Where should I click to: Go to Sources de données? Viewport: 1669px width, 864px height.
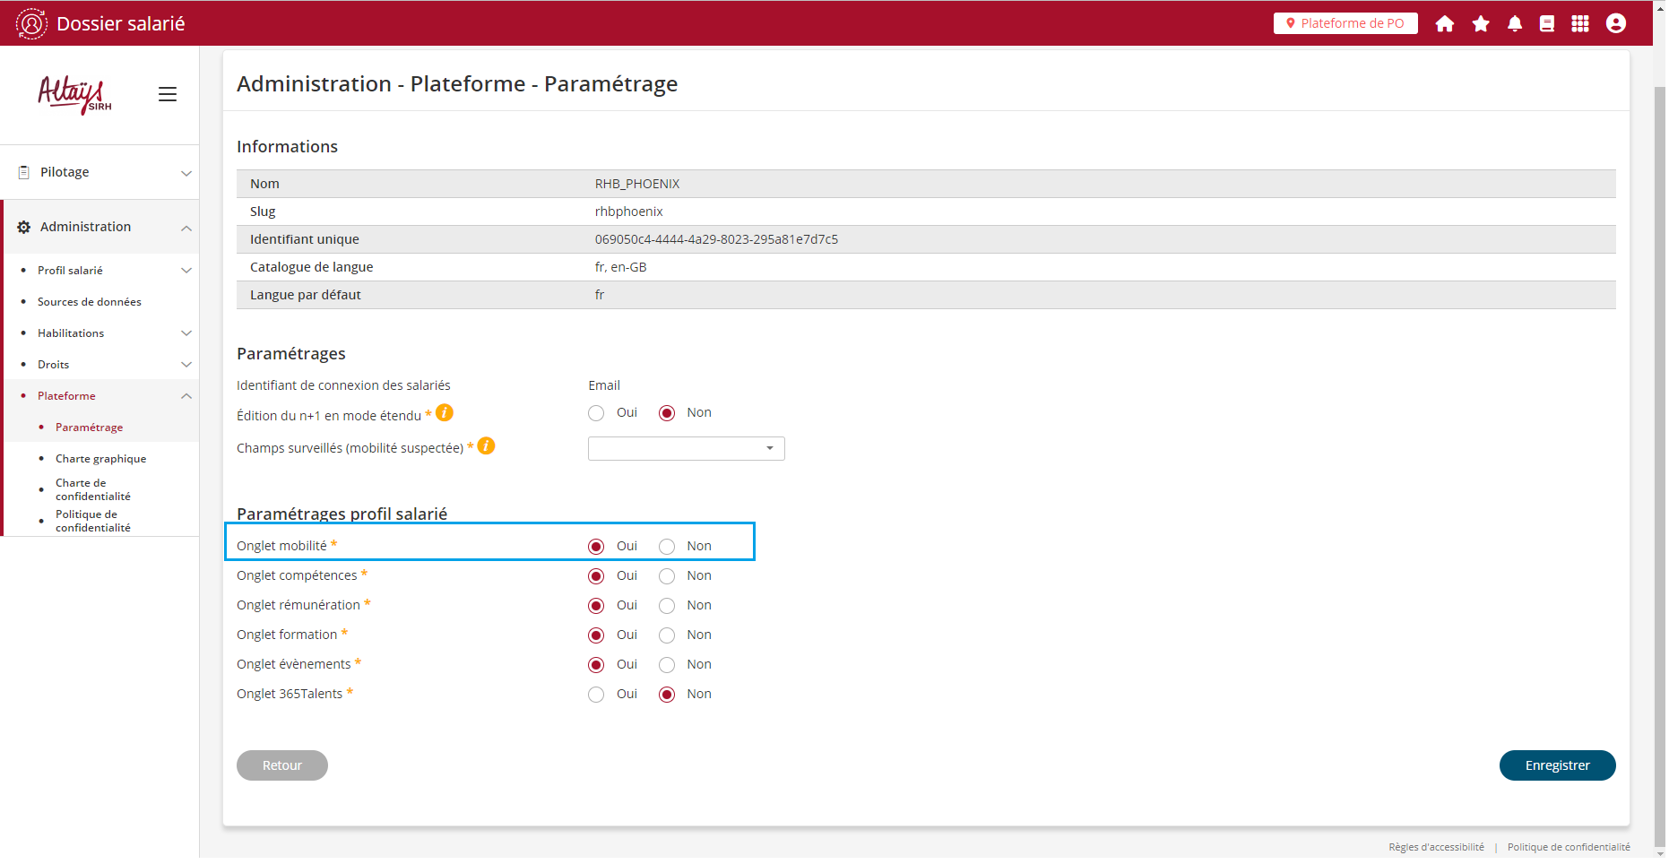click(x=90, y=302)
